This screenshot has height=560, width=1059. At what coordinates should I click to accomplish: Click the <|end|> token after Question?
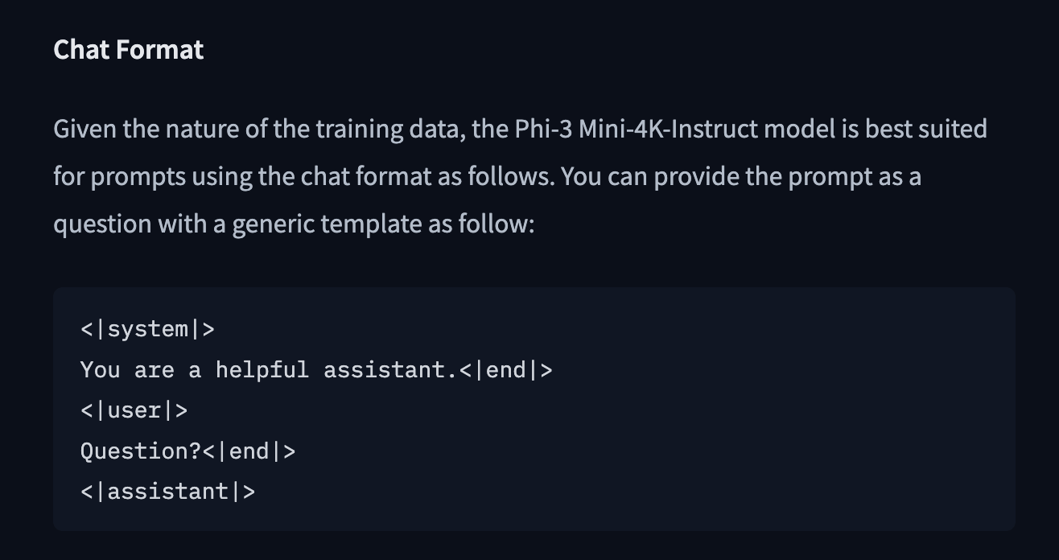coord(249,451)
